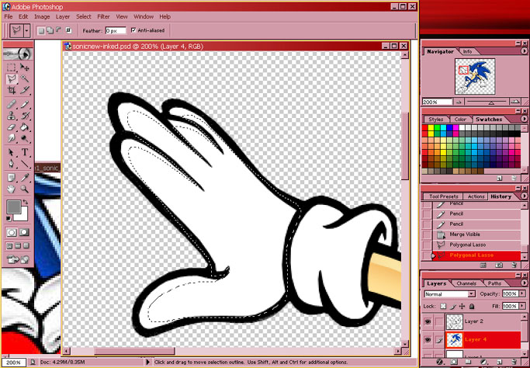Select the Magic Wand tool
530x368 pixels.
(x=24, y=79)
